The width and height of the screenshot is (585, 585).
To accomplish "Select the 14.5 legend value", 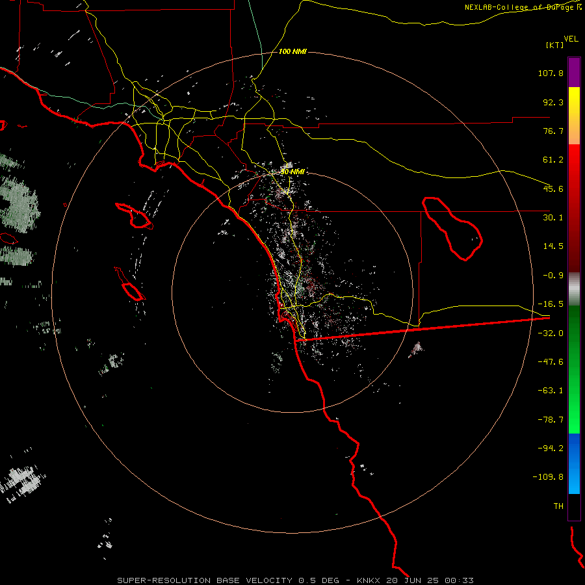I will coord(553,246).
